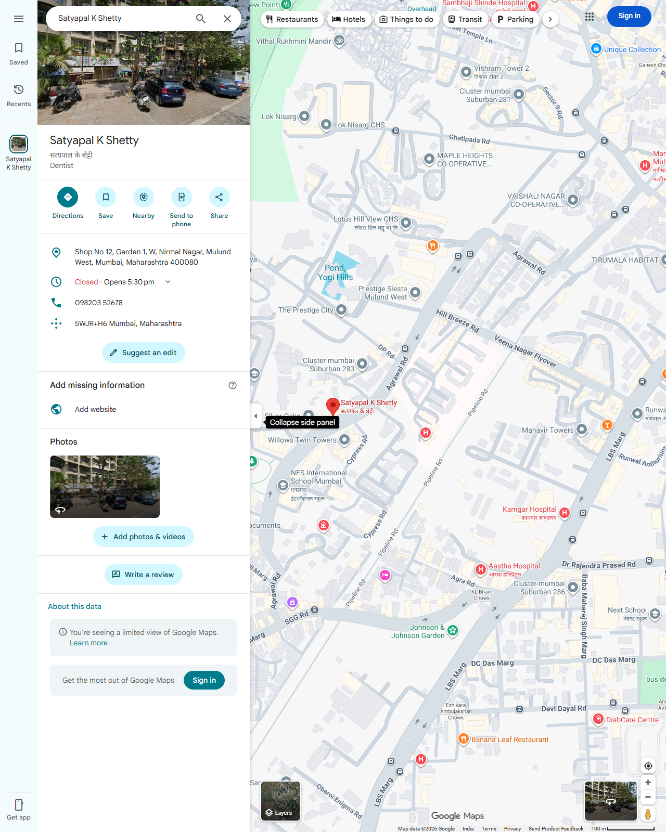Select DiabCare Centre marker

(x=598, y=719)
